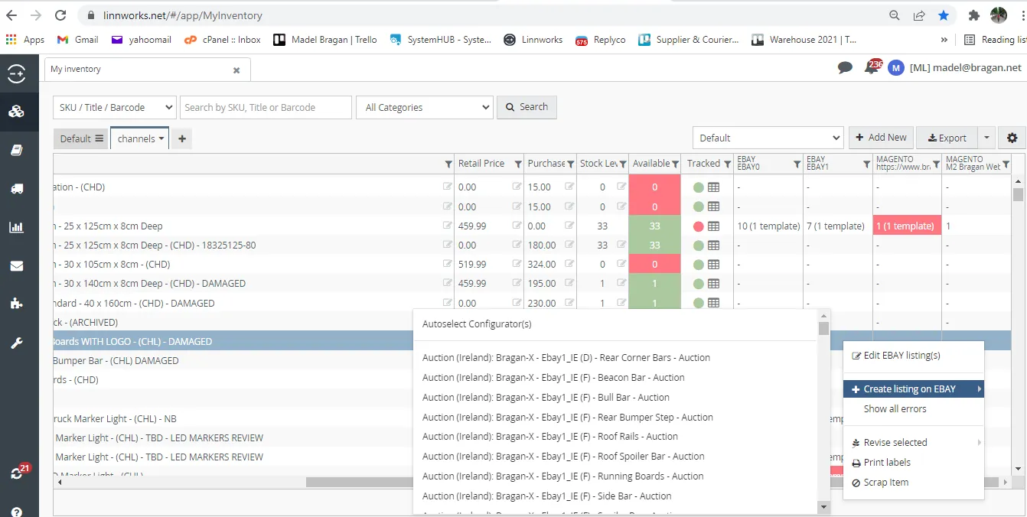Choose Show all errors menu entry
The image size is (1027, 517).
click(x=895, y=409)
